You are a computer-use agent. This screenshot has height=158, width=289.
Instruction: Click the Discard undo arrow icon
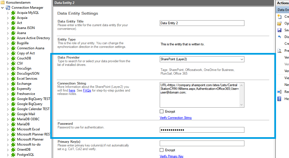click(279, 37)
